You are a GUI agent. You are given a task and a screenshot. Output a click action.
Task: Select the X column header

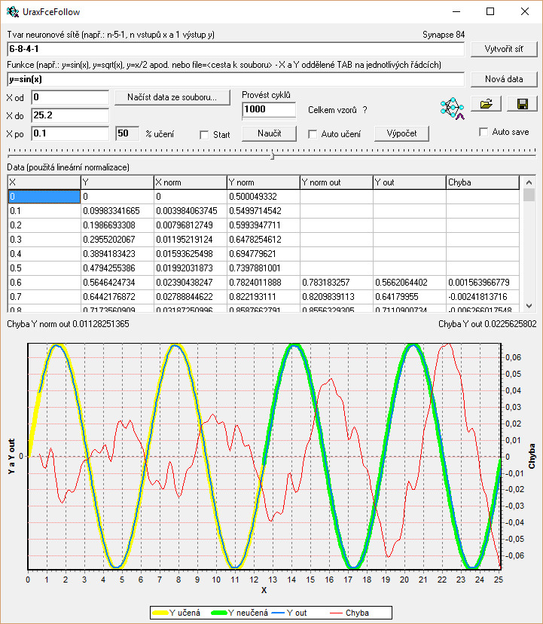[x=44, y=182]
